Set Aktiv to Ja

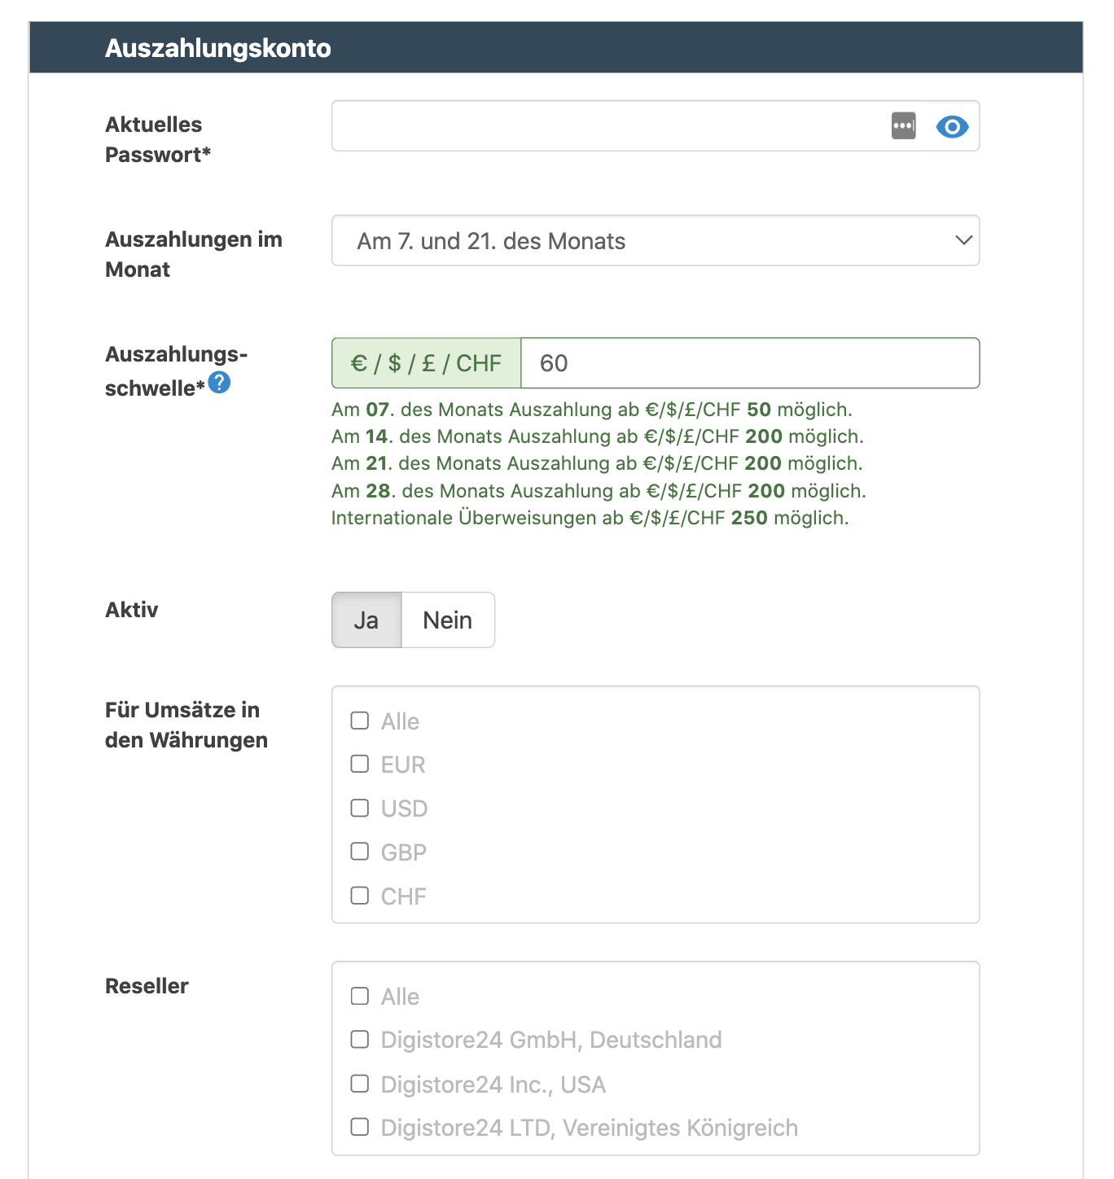click(366, 620)
